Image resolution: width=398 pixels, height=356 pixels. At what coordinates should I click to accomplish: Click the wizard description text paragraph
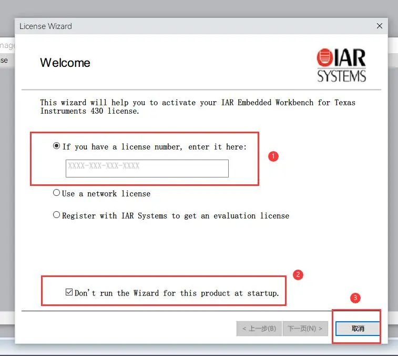pos(197,106)
